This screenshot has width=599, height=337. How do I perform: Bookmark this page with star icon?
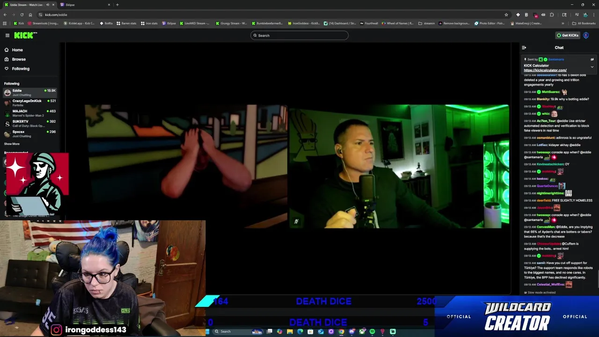coord(506,15)
